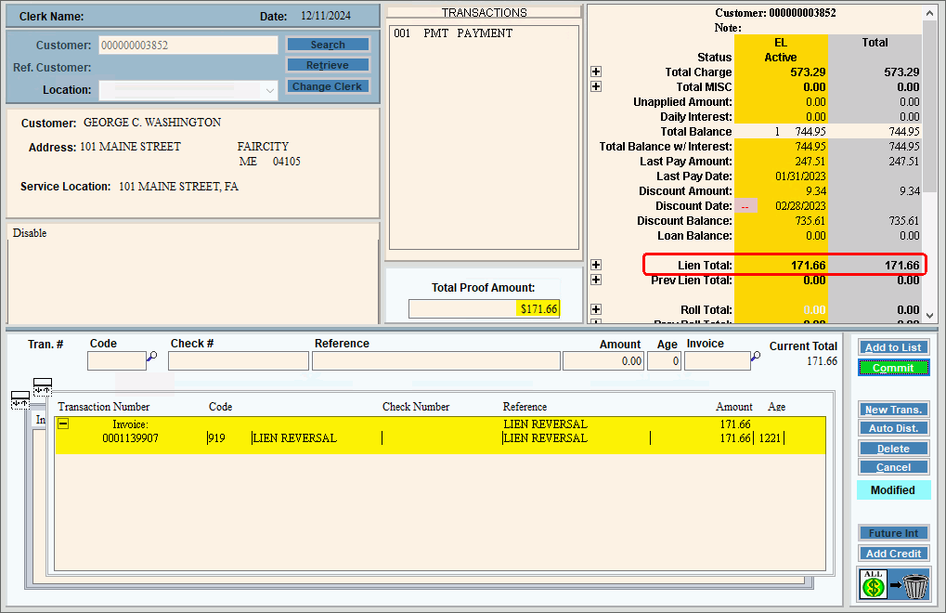Click the Cancel button
946x613 pixels.
tap(893, 467)
